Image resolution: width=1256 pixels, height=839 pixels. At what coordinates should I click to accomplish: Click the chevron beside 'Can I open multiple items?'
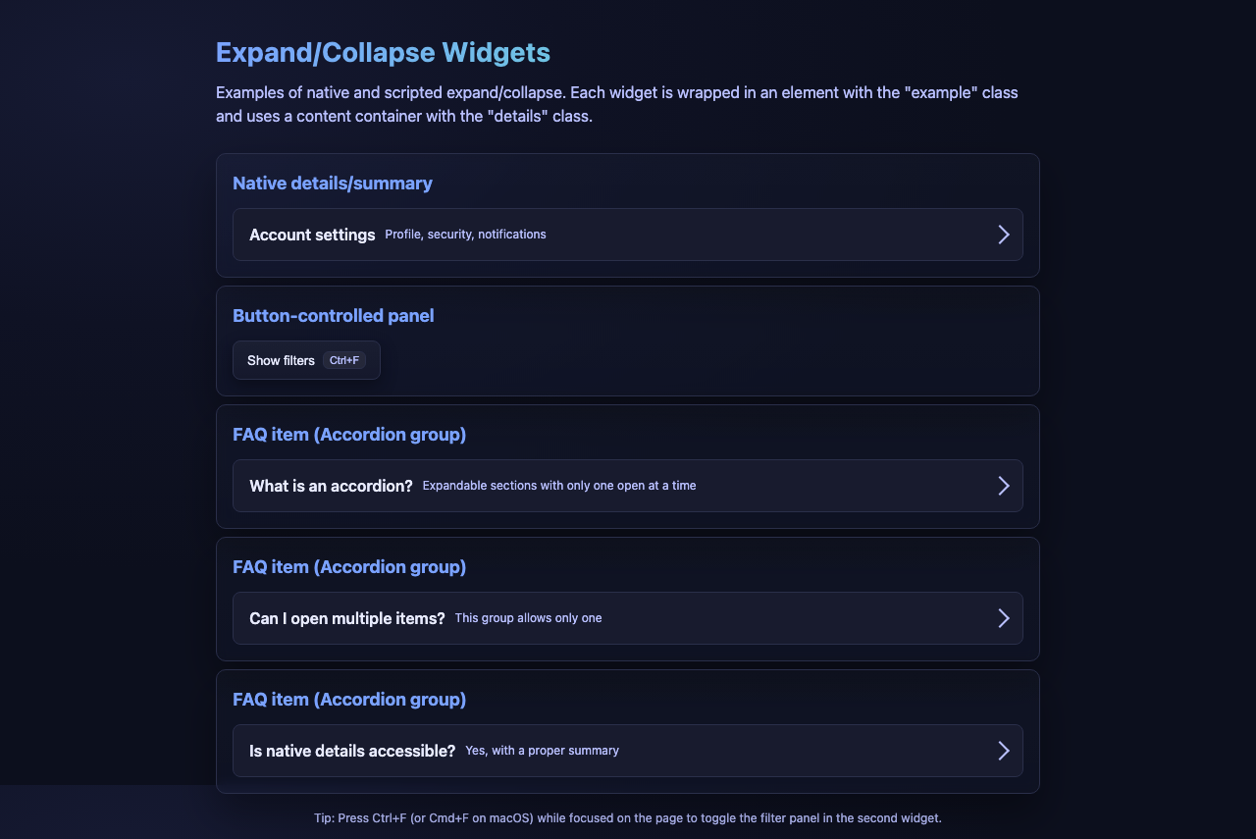(1003, 618)
